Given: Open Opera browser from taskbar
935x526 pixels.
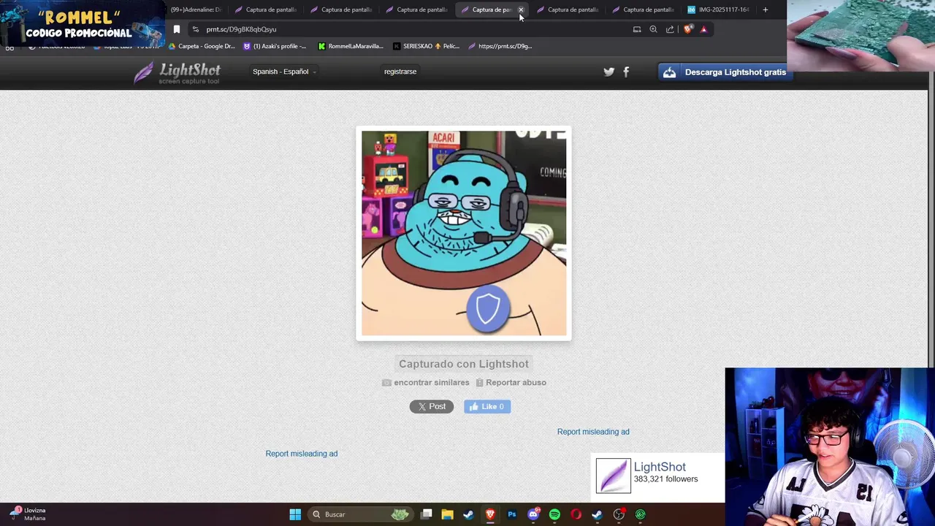Looking at the screenshot, I should click(x=576, y=514).
